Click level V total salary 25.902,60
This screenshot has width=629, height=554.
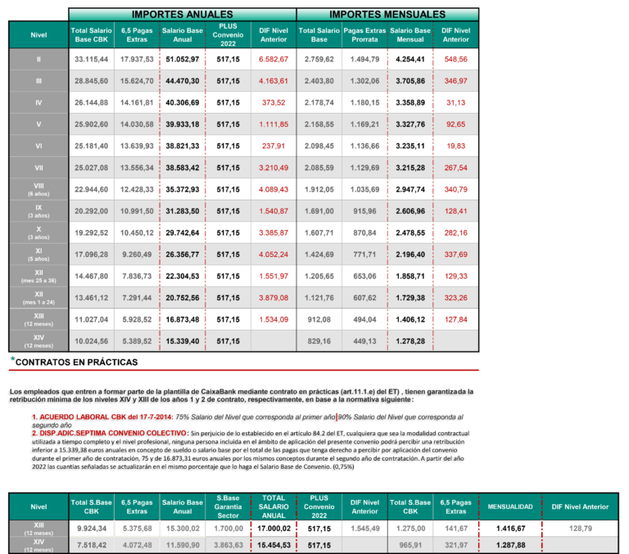click(x=91, y=125)
